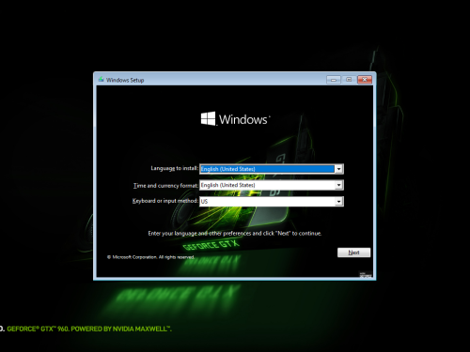Click the small badge in dialog's bottom-right corner
This screenshot has width=470, height=352.
pos(366,275)
